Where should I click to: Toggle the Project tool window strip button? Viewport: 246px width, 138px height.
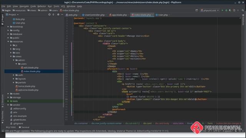coord(2,19)
